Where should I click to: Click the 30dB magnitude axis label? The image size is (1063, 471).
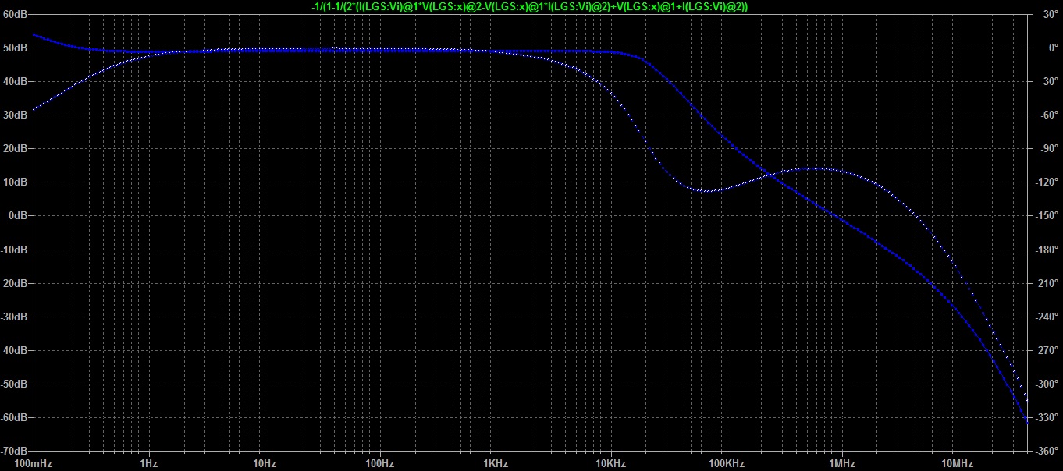tap(16, 115)
